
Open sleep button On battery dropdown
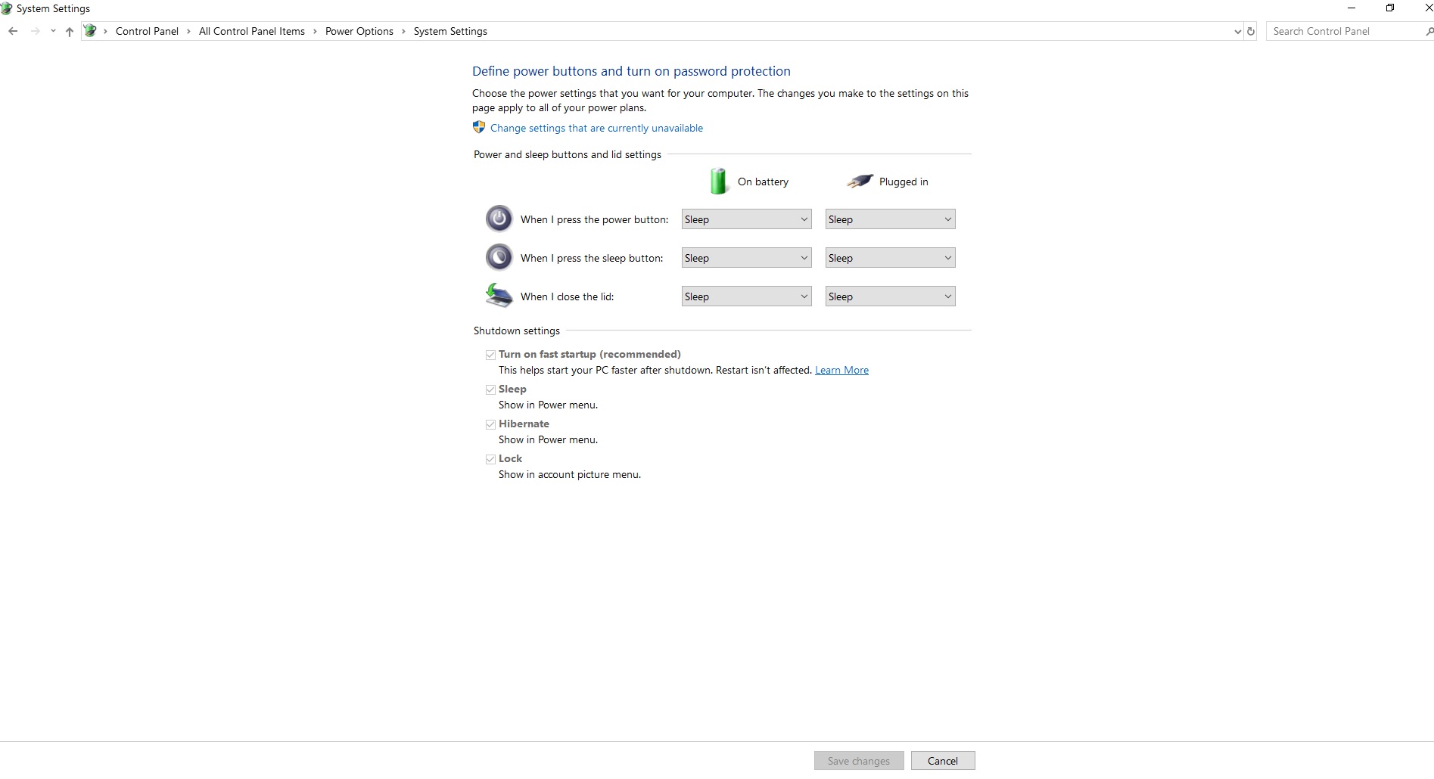tap(746, 258)
